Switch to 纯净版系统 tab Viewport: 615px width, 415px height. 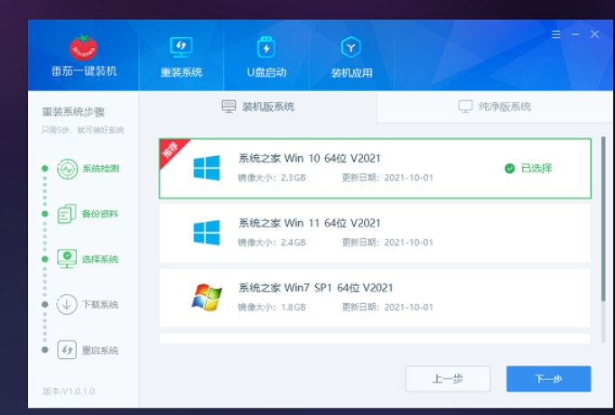pos(495,106)
